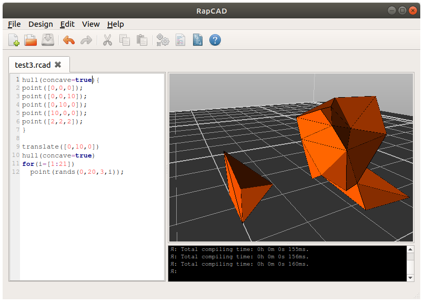Create a new RapCAD document
Image resolution: width=425 pixels, height=304 pixels.
(14, 39)
